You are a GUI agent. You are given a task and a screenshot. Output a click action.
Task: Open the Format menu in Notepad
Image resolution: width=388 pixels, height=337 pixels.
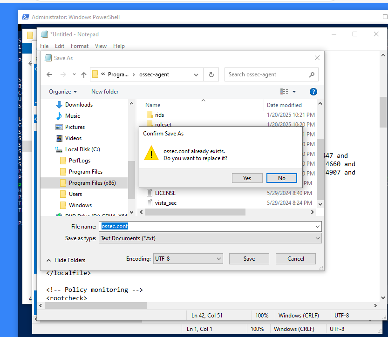coord(80,46)
